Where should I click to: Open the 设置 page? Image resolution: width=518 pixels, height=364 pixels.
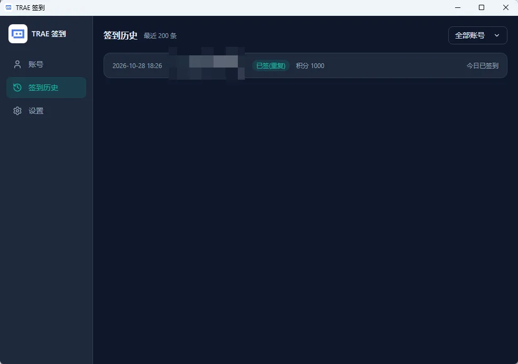47,111
